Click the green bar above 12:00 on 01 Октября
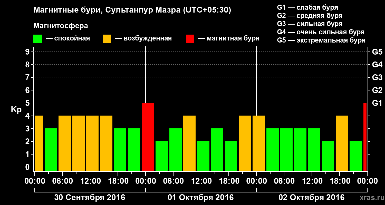 [x=203, y=156]
